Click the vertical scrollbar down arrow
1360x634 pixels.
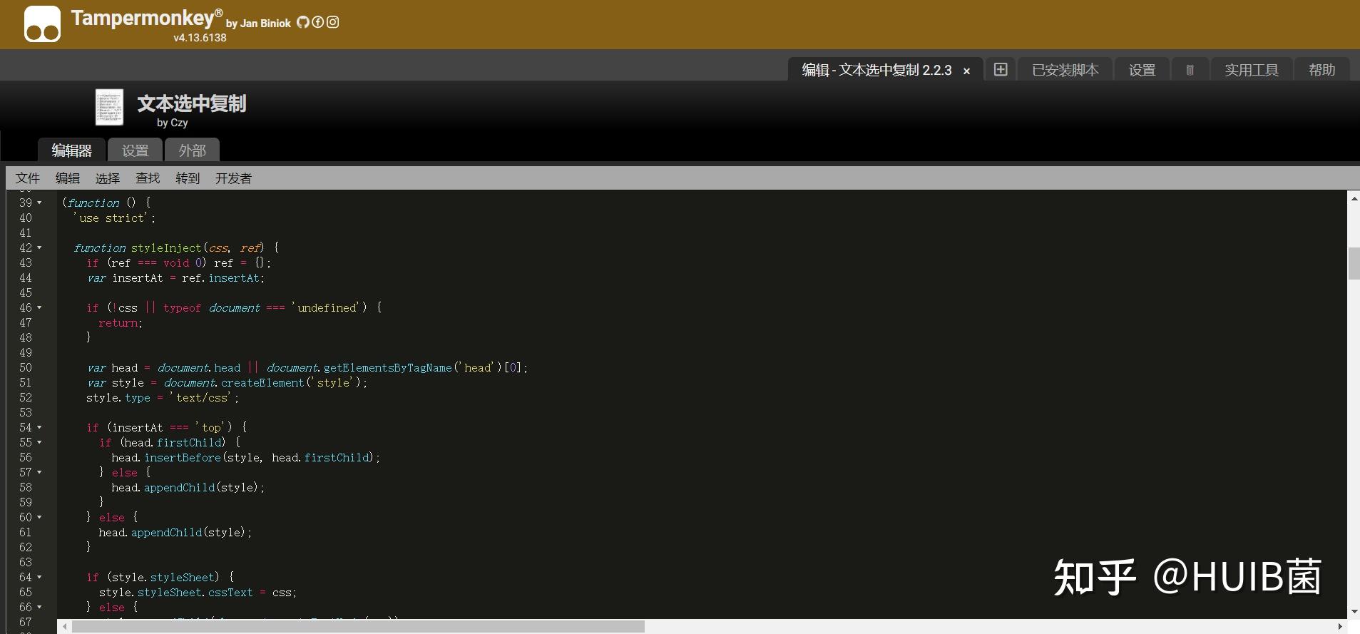[x=1354, y=612]
